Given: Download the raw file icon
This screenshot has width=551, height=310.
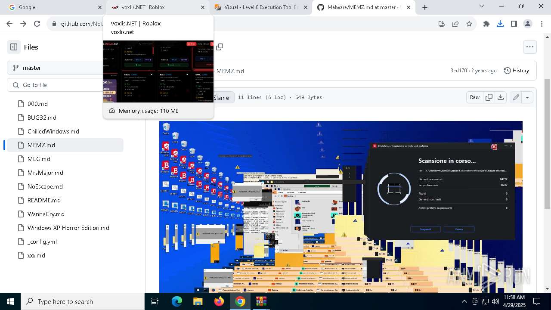Looking at the screenshot, I should pyautogui.click(x=501, y=97).
